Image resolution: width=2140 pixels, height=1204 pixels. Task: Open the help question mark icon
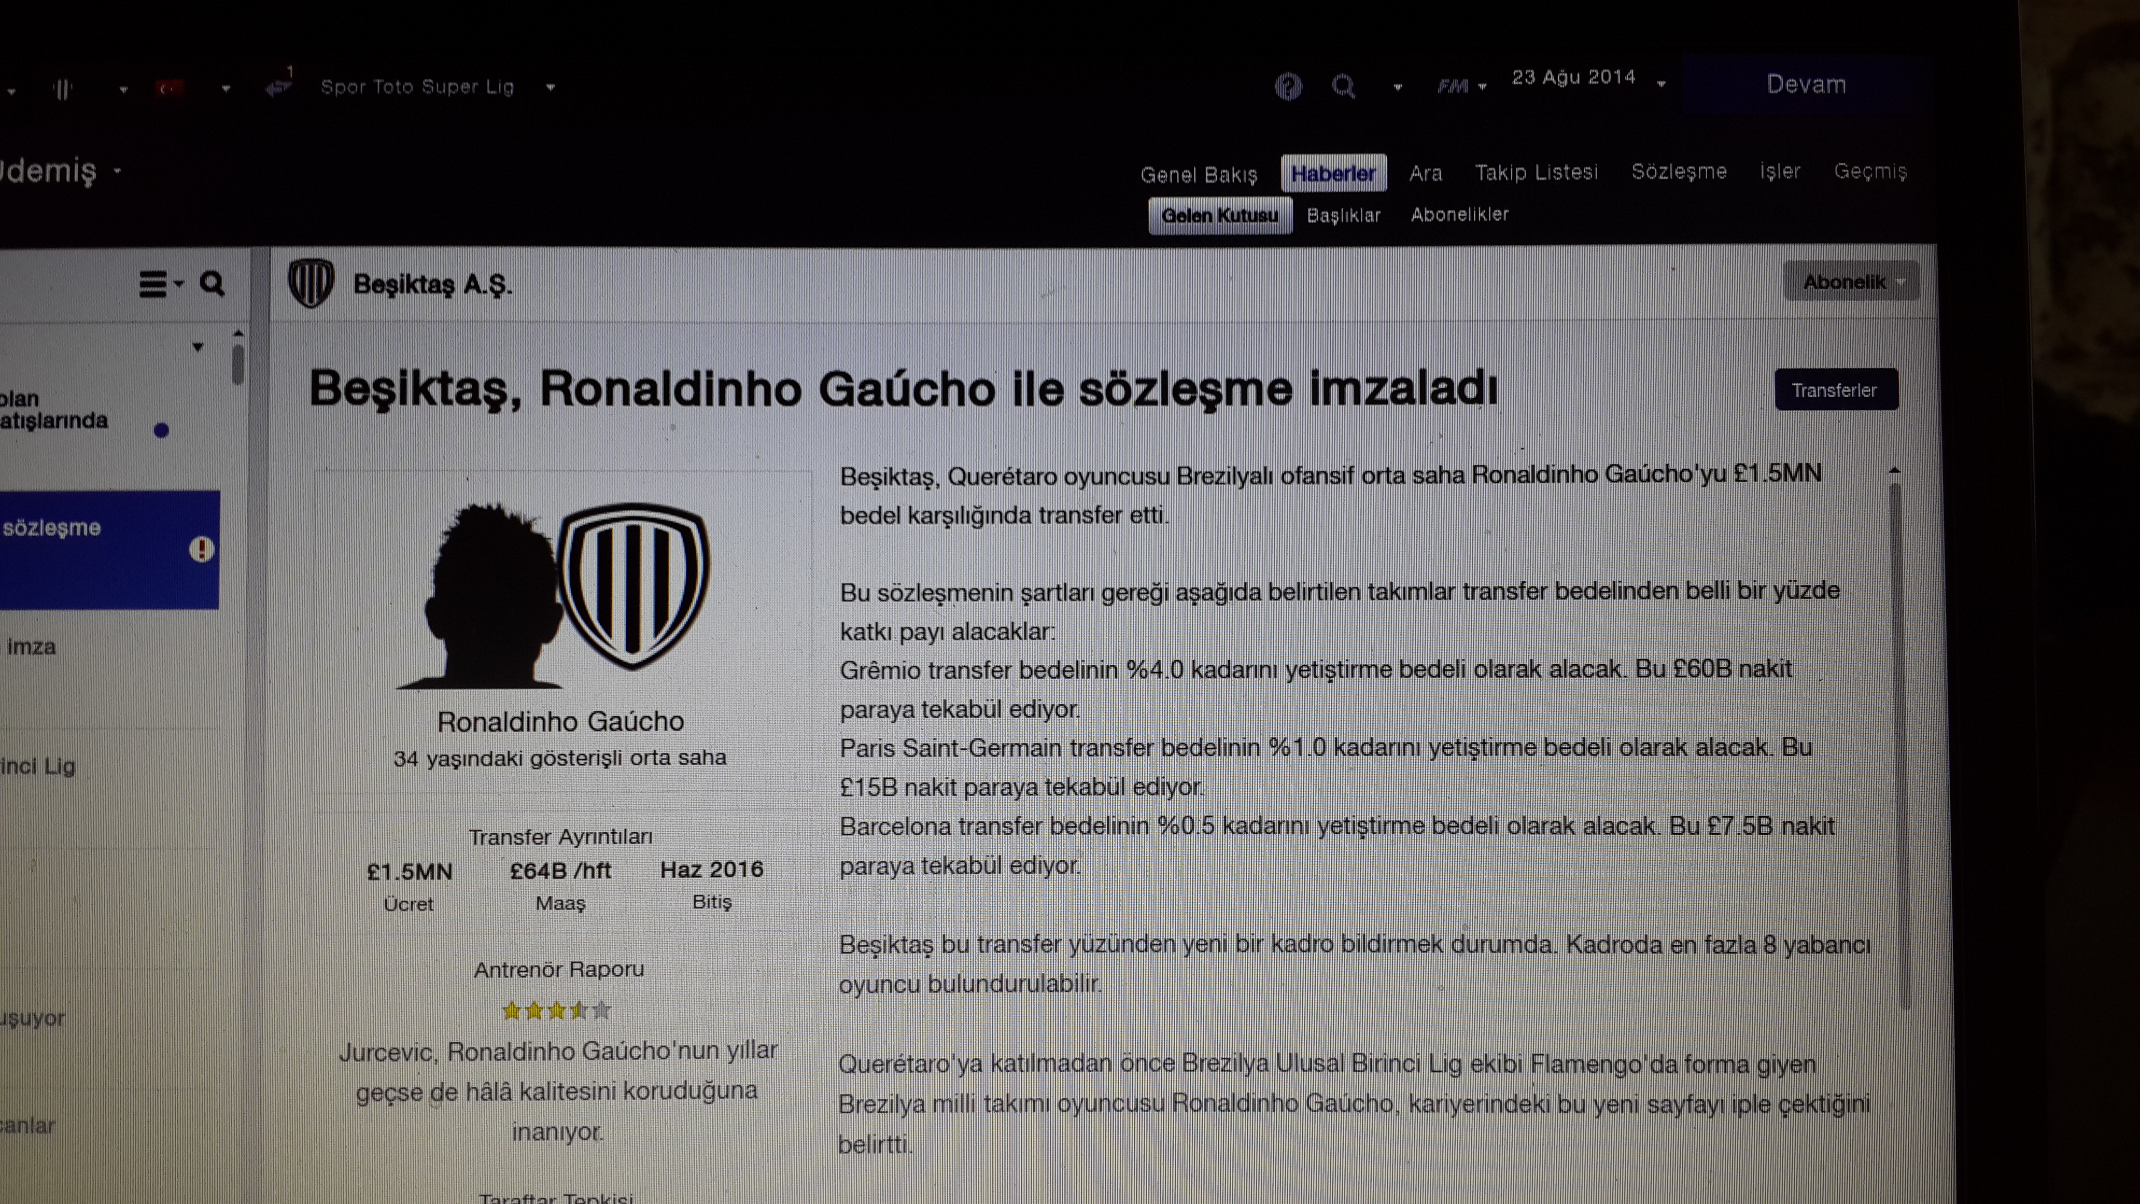tap(1288, 86)
